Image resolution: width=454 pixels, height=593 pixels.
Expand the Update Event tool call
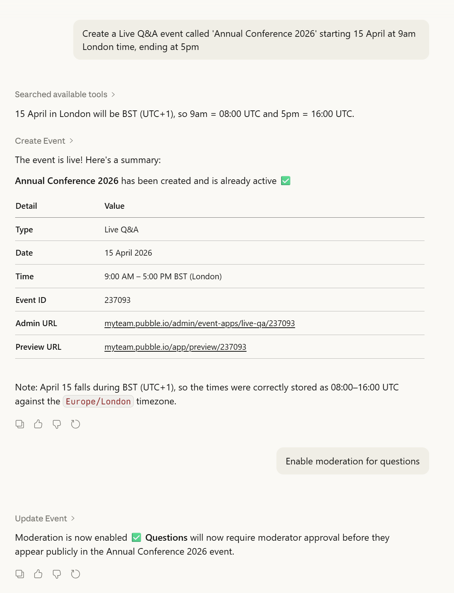(45, 519)
